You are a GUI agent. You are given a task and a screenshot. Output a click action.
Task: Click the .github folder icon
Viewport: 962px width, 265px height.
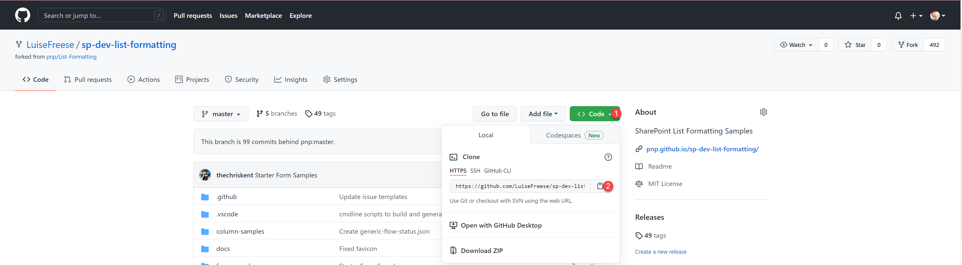point(205,197)
